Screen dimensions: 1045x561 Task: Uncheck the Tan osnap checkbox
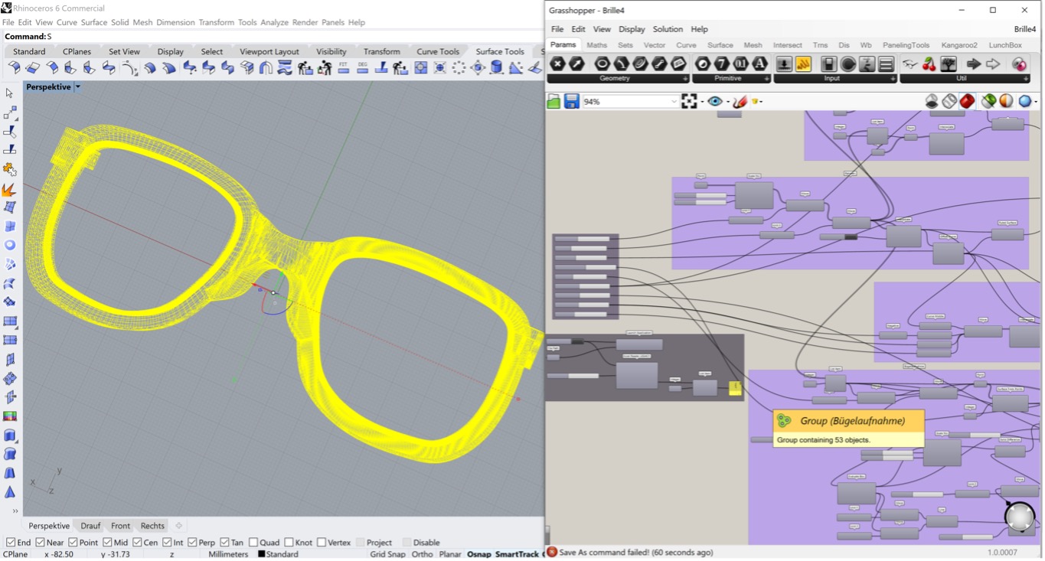tap(224, 543)
